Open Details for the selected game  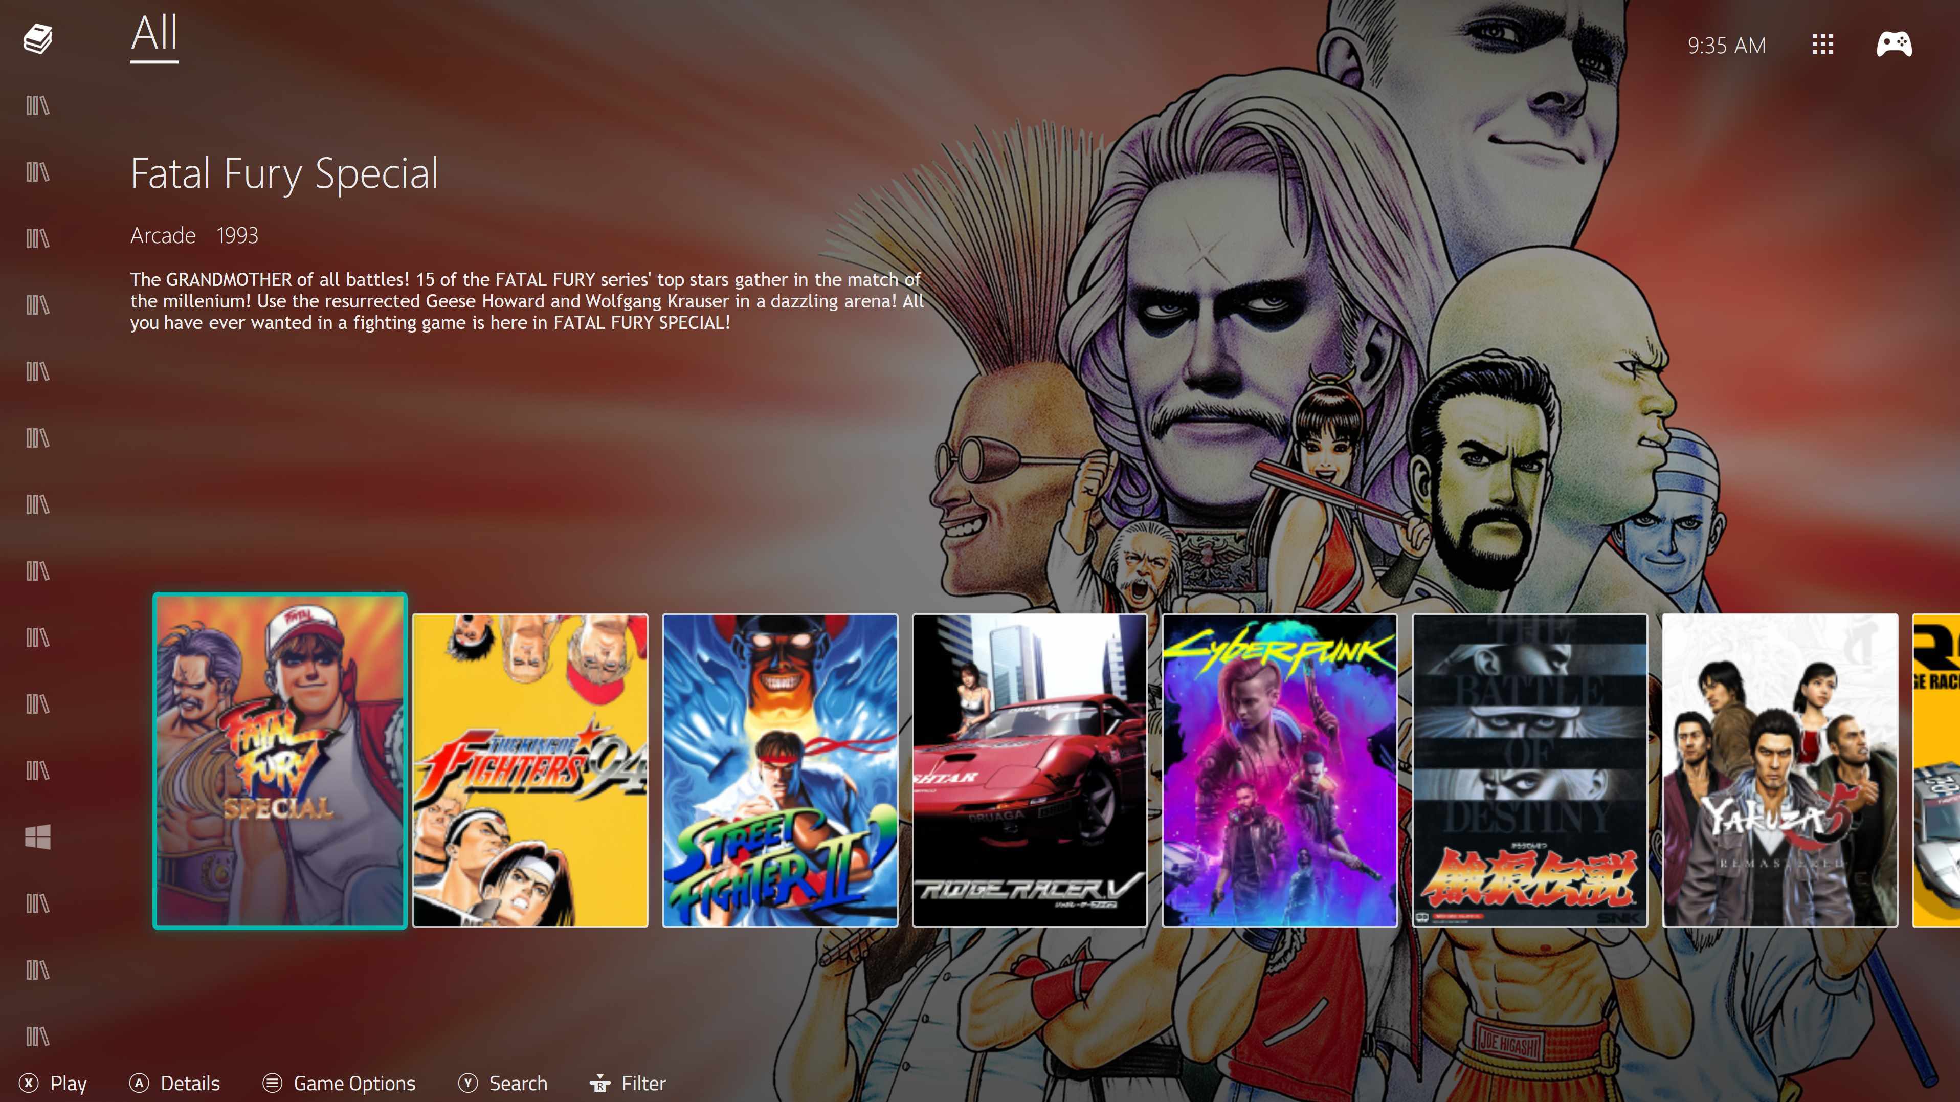coord(175,1083)
